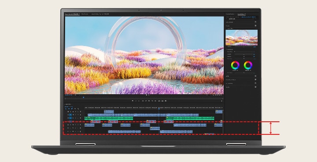Viewport: 317px width, 162px height.
Task: Open the Button Editor plus icon
Action: [x=221, y=101]
